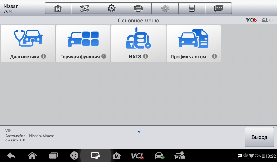277x162 pixels.
Task: Tap the car with technician icon
Action: pos(180,156)
